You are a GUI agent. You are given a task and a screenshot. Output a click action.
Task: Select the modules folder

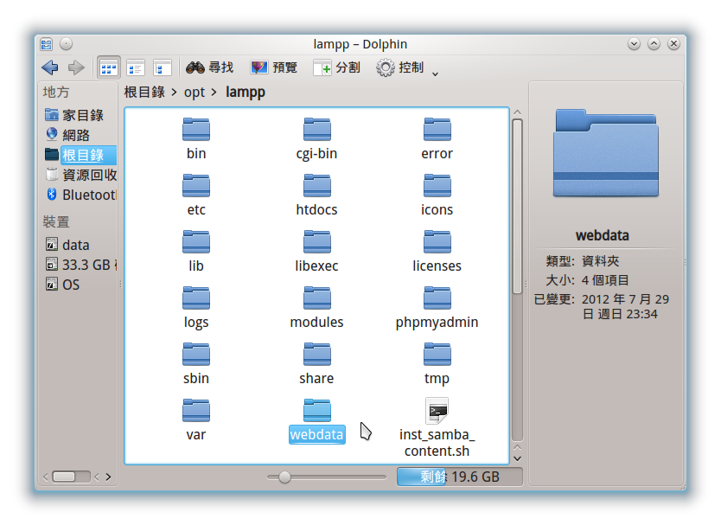click(x=316, y=307)
